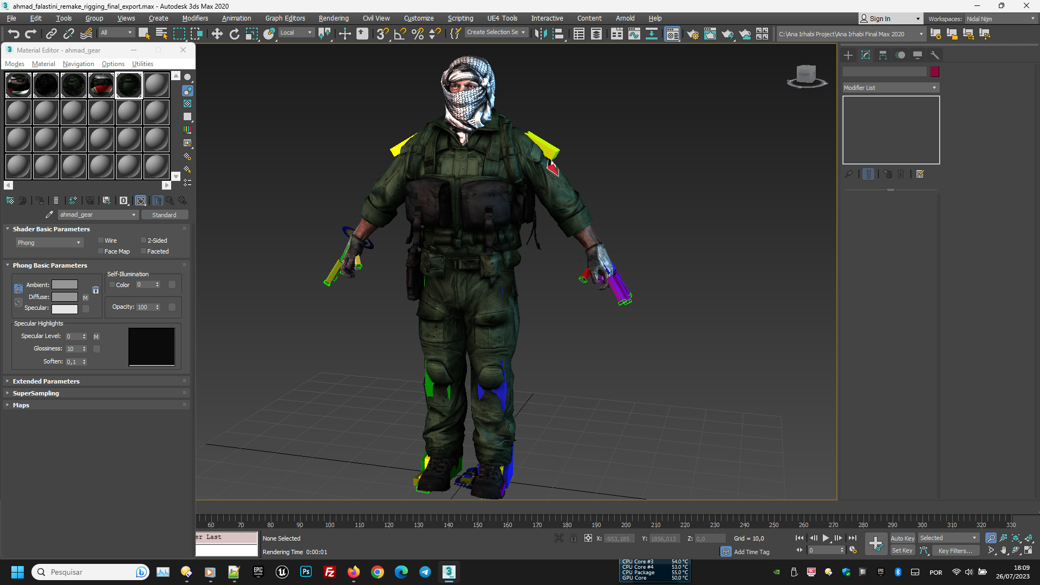This screenshot has width=1040, height=585.
Task: Open the Utilities wrench panel icon
Action: click(934, 55)
